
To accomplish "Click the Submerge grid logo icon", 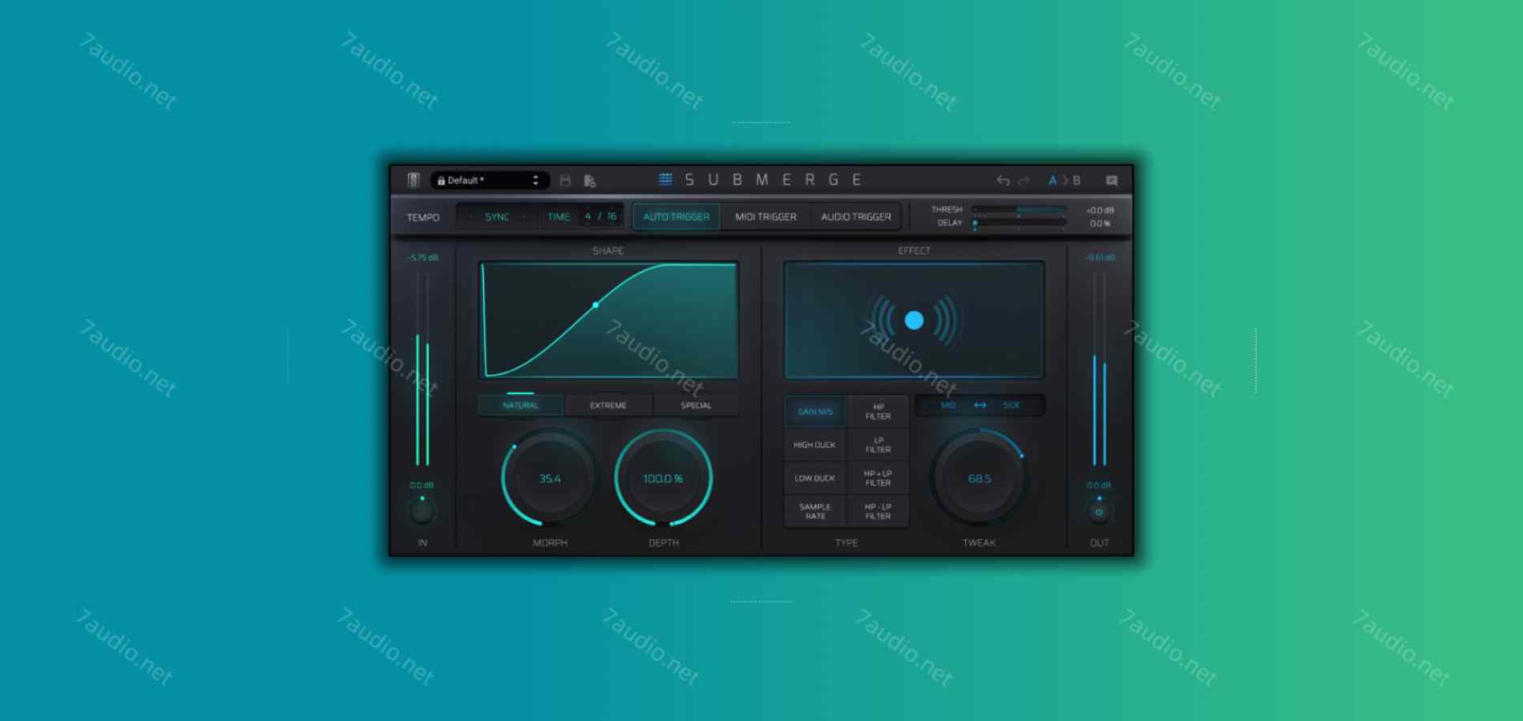I will [665, 179].
